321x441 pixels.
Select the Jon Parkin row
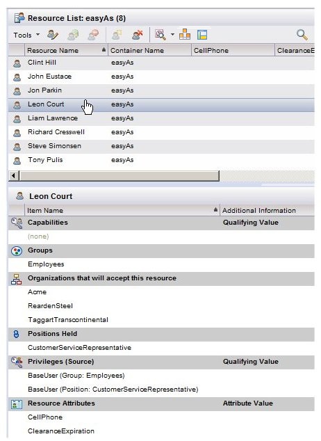coord(161,90)
